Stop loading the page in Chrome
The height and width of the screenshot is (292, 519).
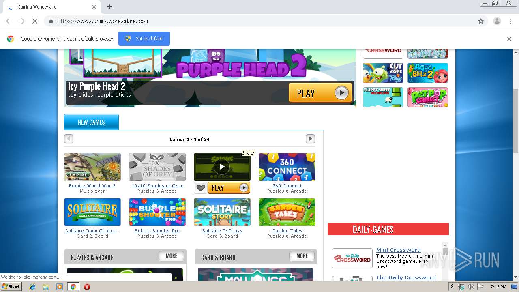pos(35,21)
